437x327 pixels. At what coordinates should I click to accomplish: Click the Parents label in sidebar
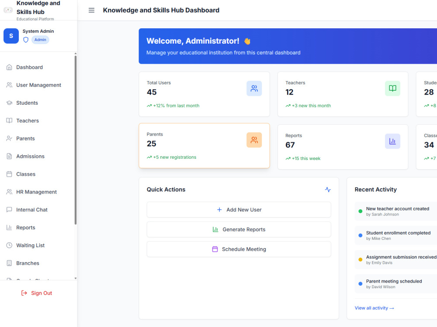pyautogui.click(x=26, y=139)
